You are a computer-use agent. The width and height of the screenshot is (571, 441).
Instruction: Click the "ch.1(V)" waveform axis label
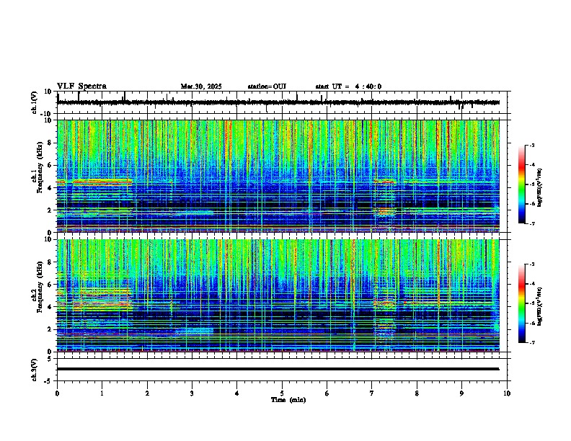point(35,102)
